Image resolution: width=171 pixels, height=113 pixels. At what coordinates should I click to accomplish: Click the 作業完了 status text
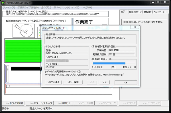[84, 22]
